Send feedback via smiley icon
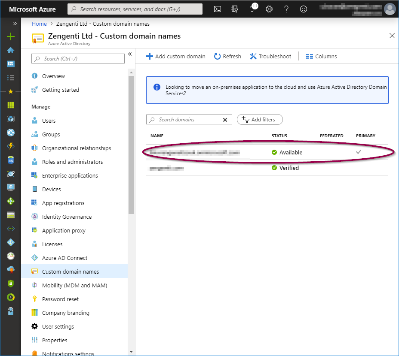The width and height of the screenshot is (399, 356). click(x=303, y=9)
